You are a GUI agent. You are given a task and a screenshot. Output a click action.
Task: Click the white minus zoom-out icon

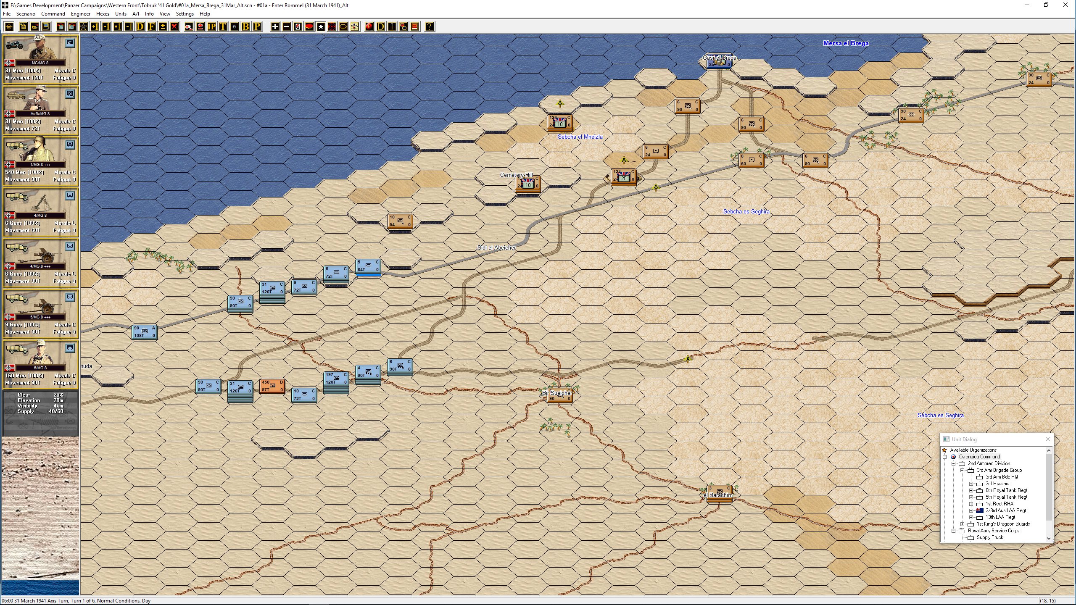point(286,27)
